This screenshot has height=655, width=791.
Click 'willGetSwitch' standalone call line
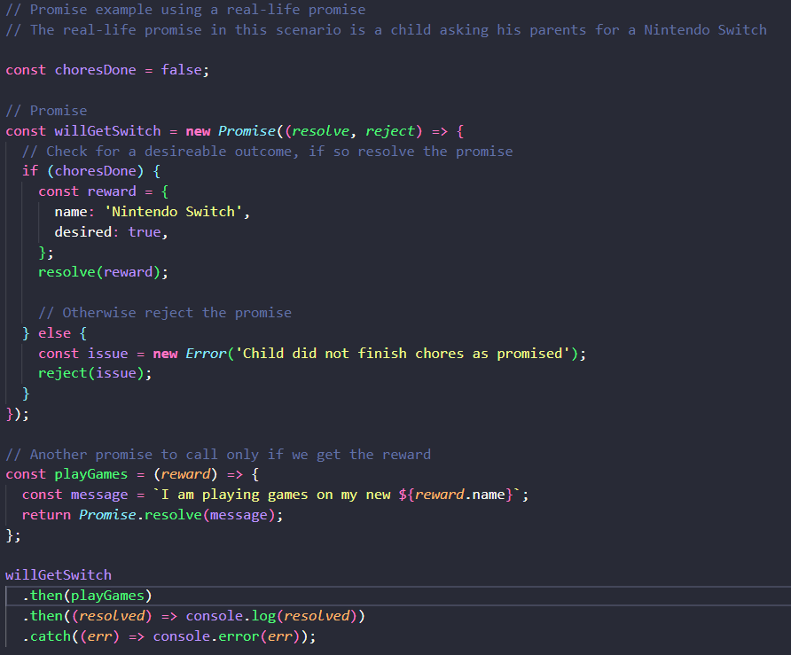[x=59, y=575]
